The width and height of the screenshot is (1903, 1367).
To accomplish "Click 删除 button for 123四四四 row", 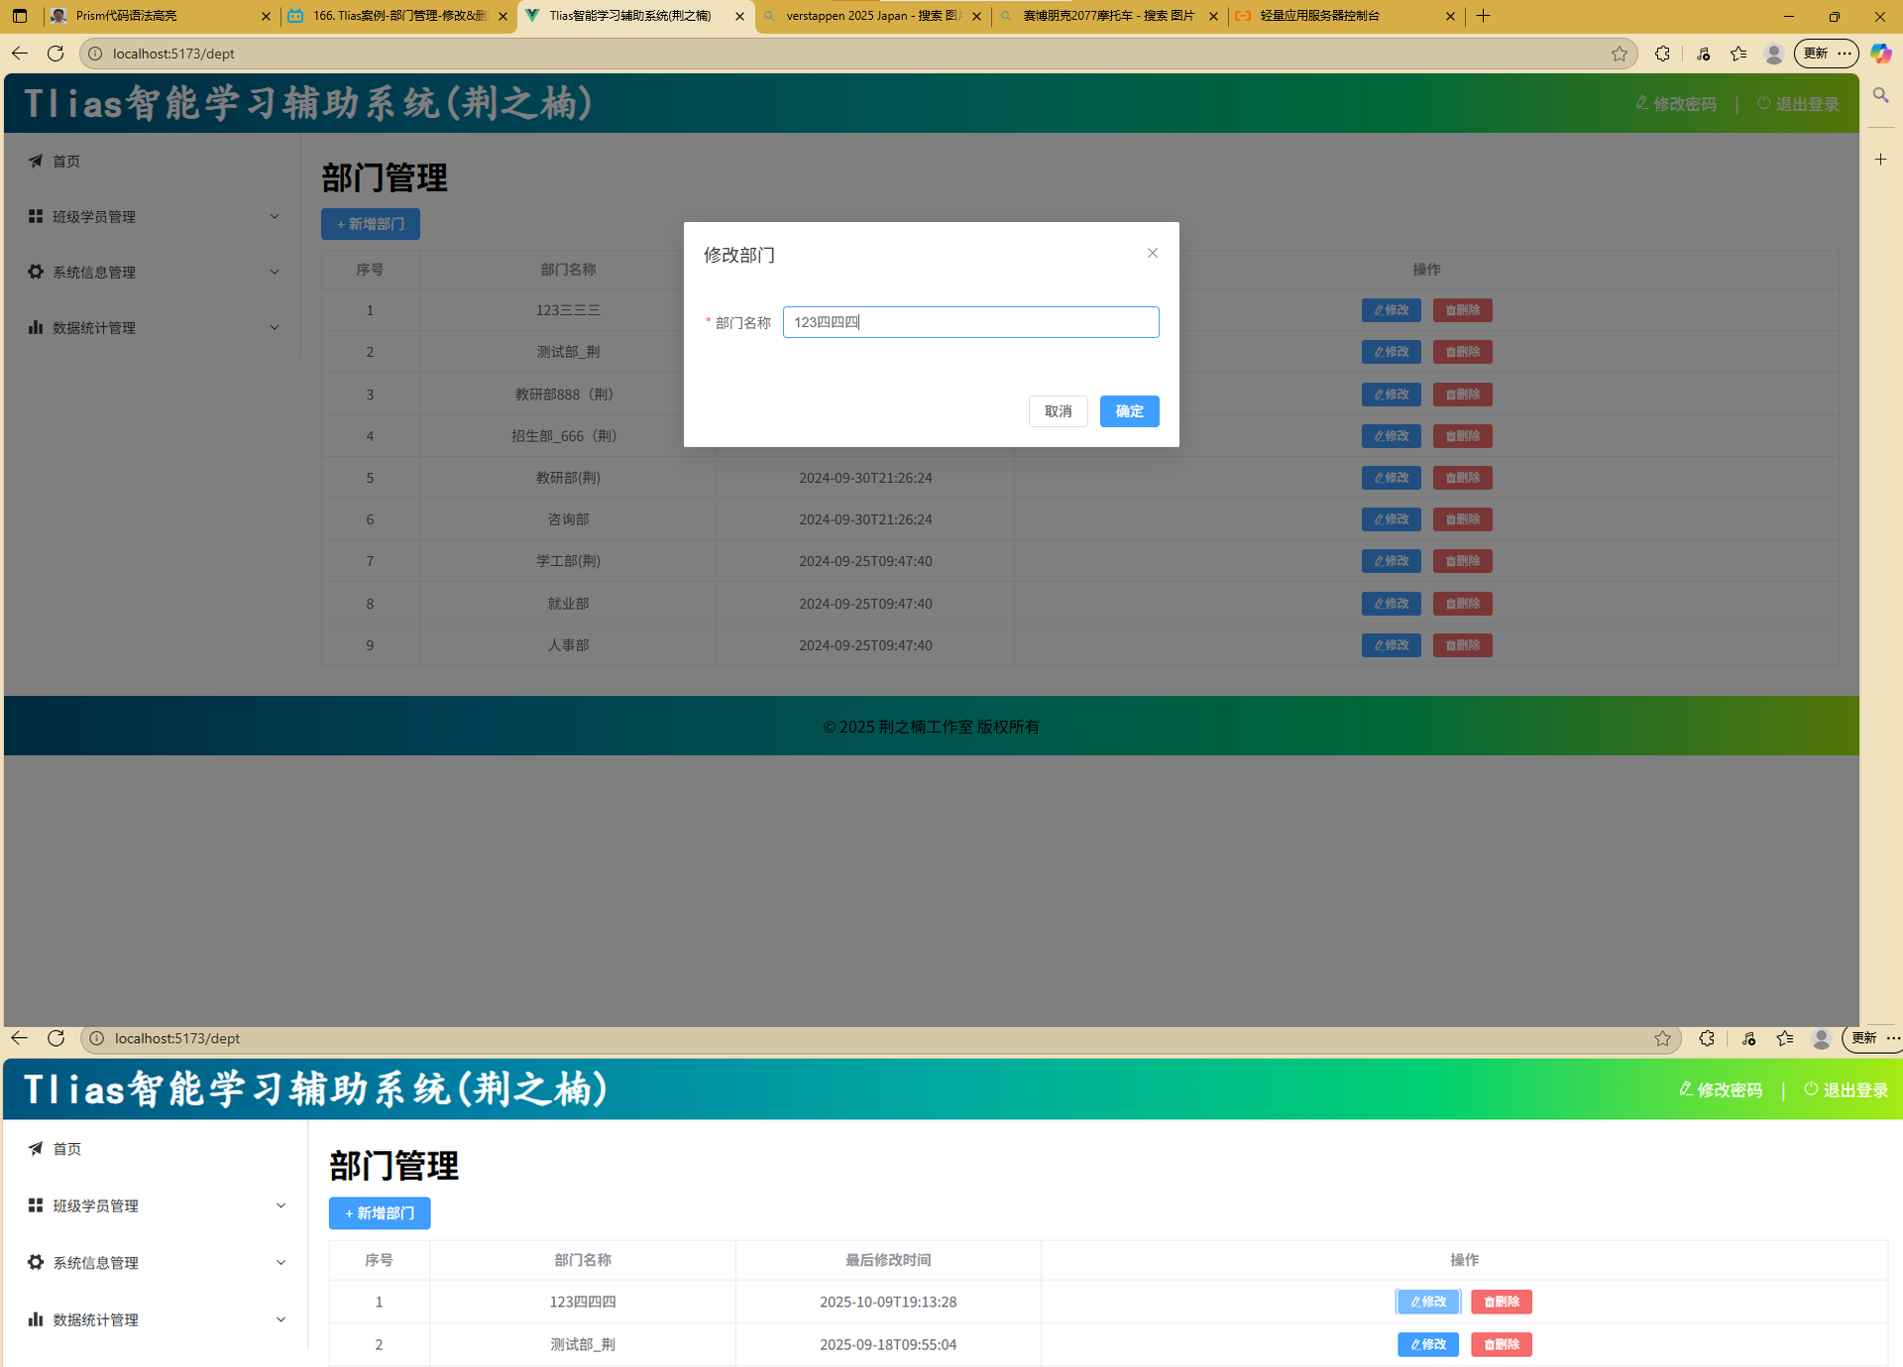I will (x=1501, y=1302).
